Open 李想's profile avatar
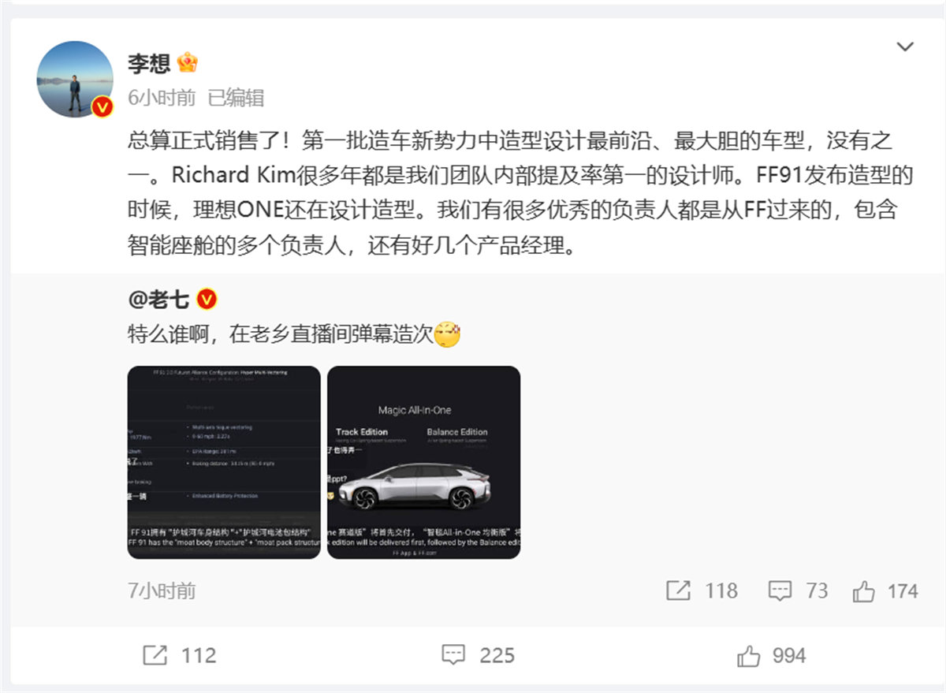 click(x=76, y=79)
